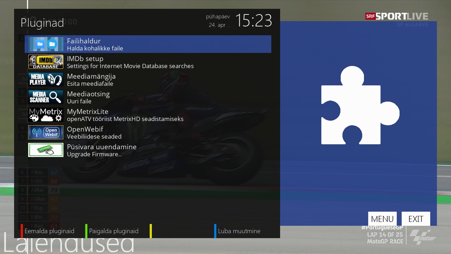The width and height of the screenshot is (451, 254).
Task: Click the pühapäev 24. apr date
Action: click(218, 21)
